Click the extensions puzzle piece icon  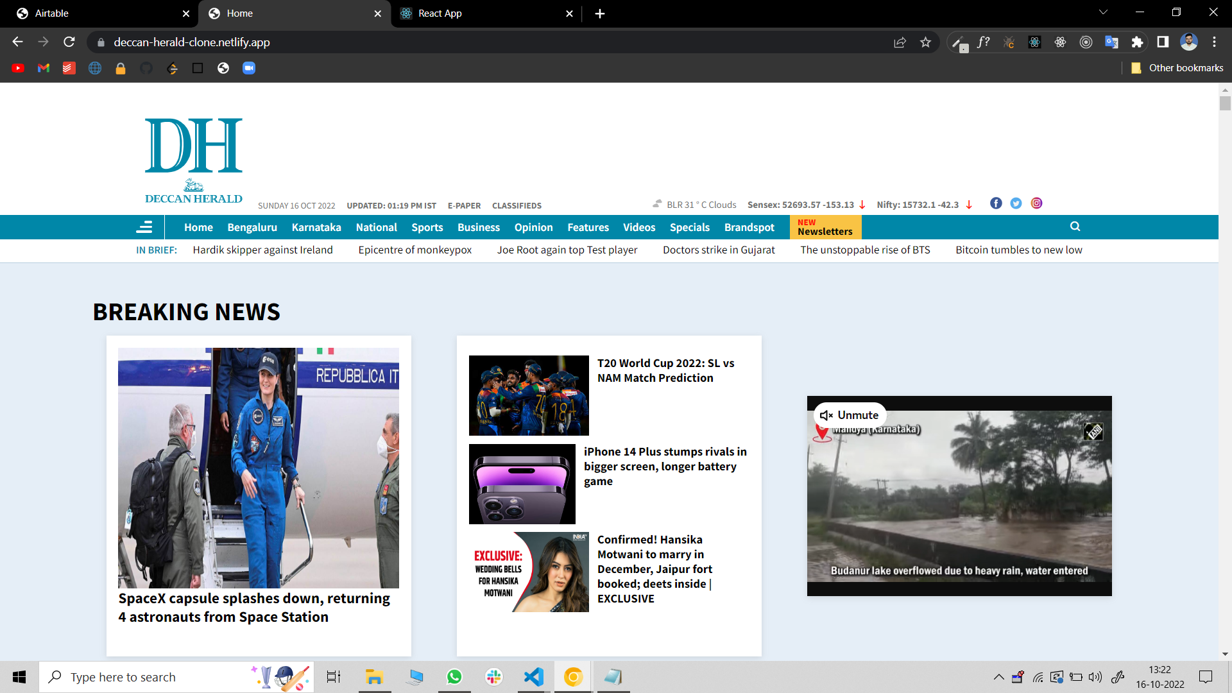point(1138,42)
